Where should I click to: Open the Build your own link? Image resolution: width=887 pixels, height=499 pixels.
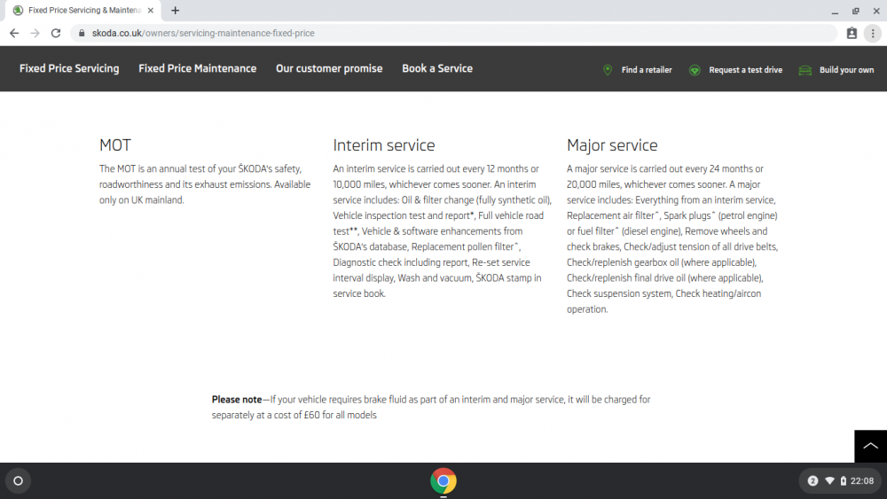(846, 70)
